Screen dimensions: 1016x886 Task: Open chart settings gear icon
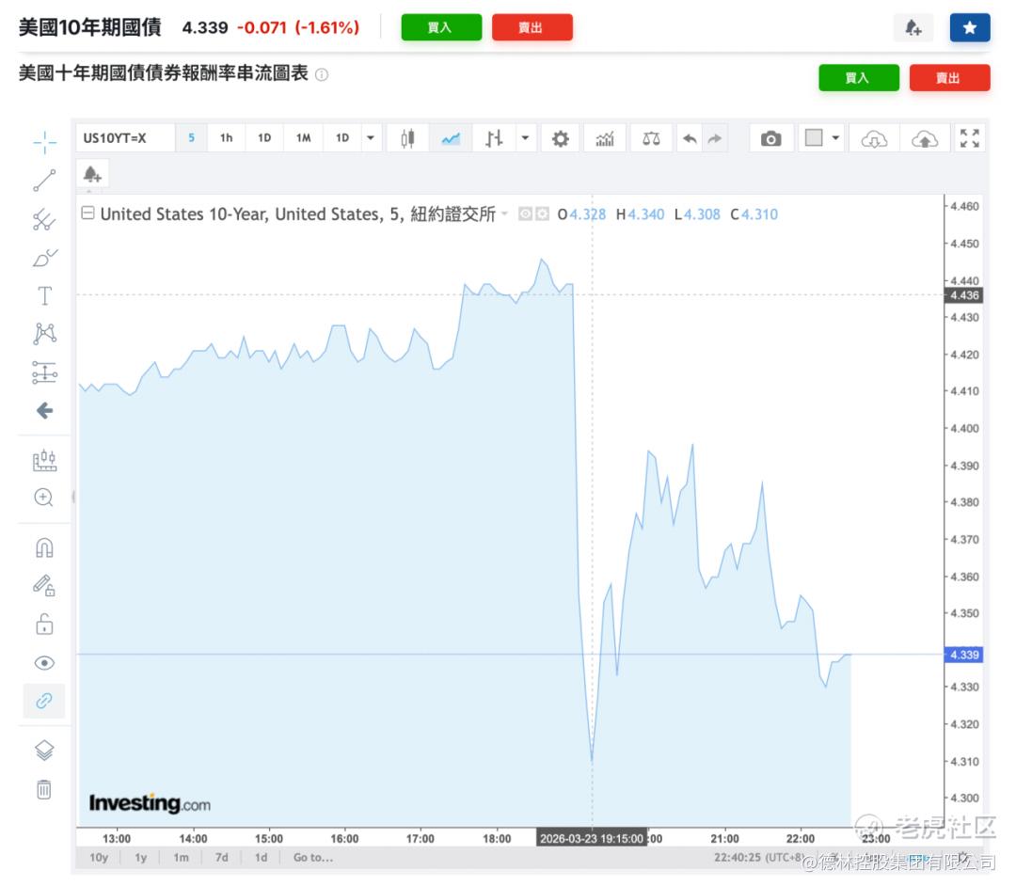(561, 138)
